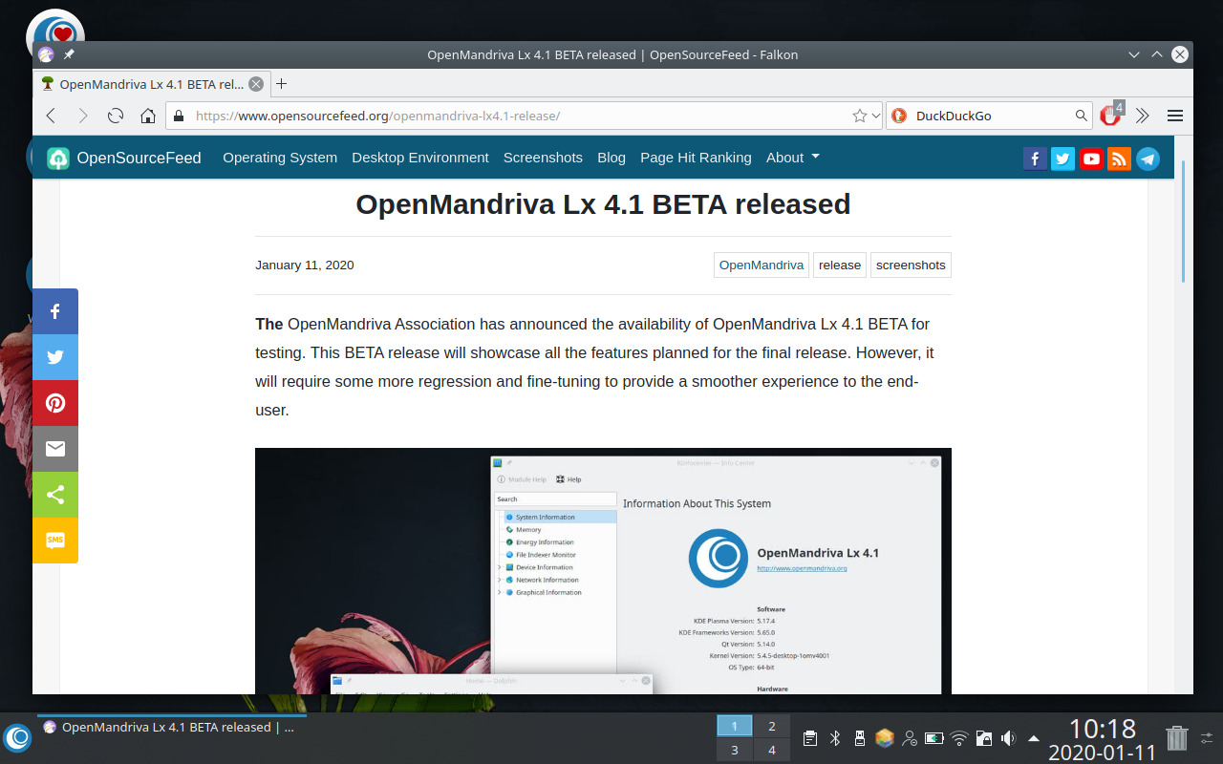
Task: Click the orange RSS feed icon
Action: click(x=1119, y=159)
